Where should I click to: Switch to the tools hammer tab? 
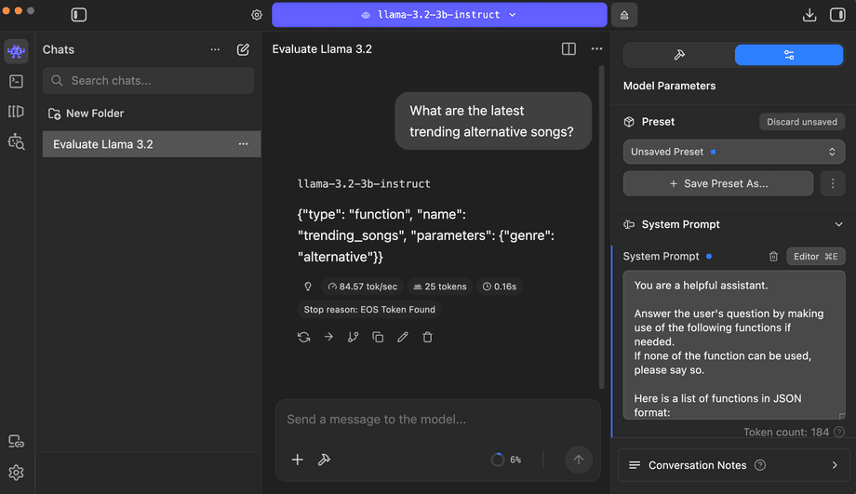(679, 55)
